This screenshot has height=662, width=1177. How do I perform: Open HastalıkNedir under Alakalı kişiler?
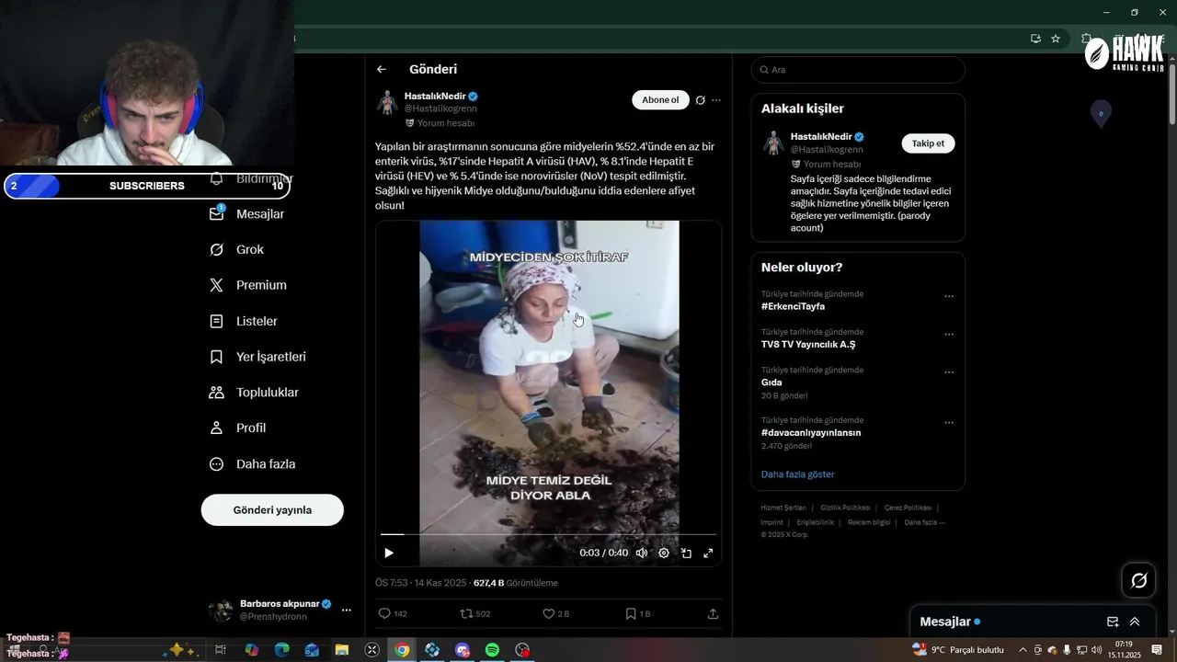pos(821,136)
